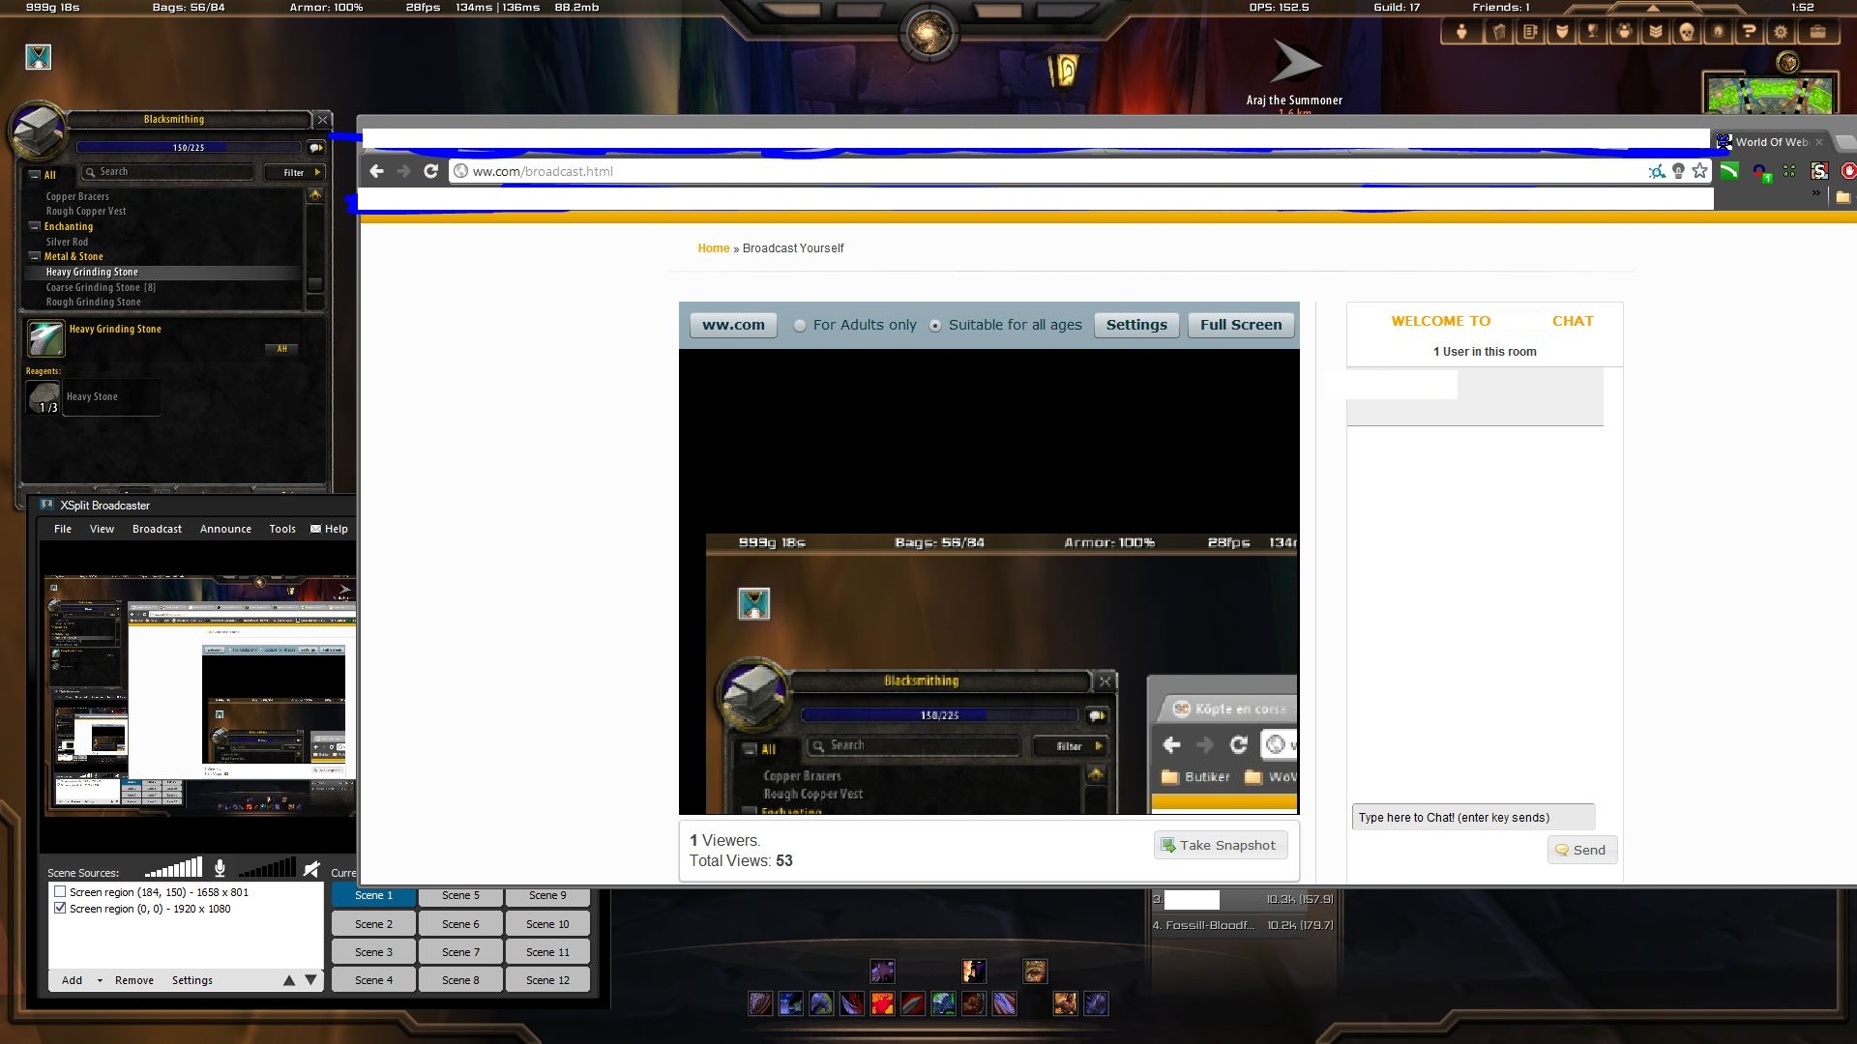Click the green ability icon on action bar

(943, 1004)
